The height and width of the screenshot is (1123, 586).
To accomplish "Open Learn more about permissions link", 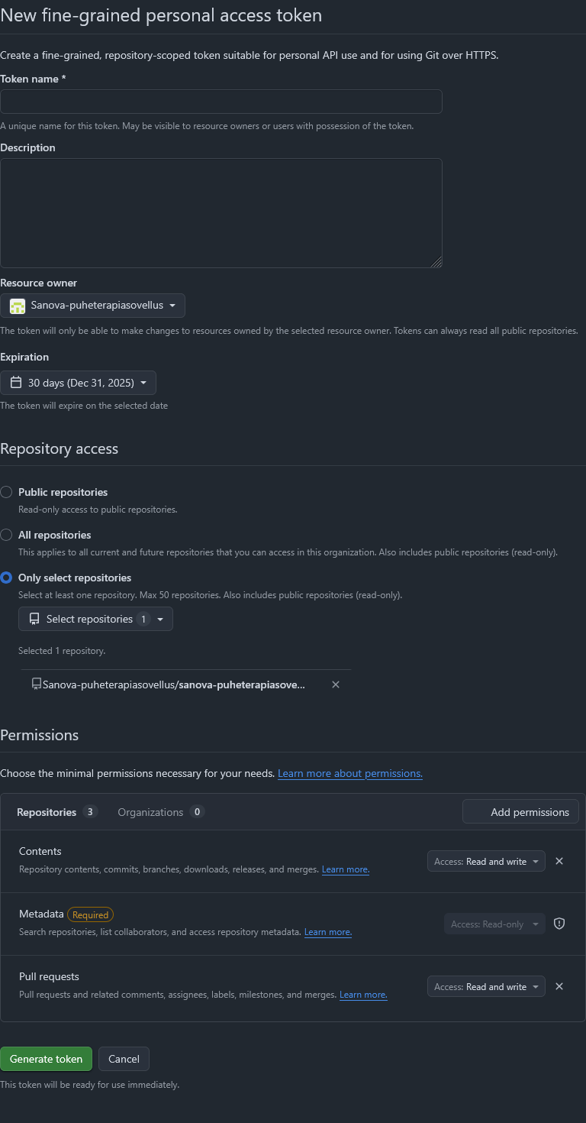I will (349, 773).
